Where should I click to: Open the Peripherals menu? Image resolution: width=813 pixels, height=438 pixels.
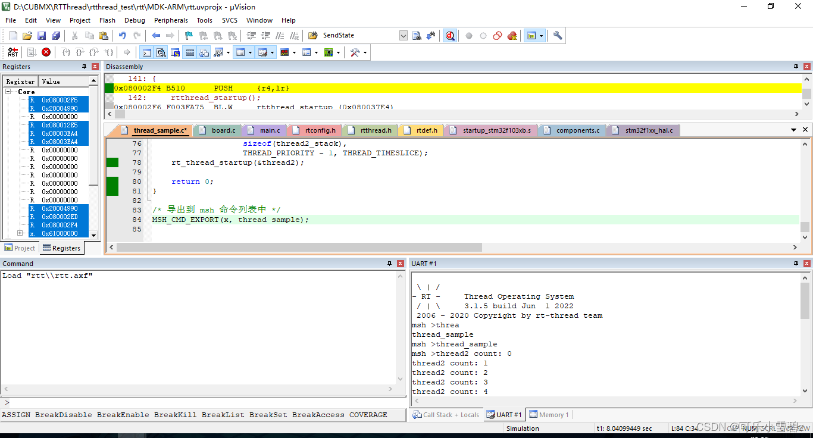pos(171,20)
